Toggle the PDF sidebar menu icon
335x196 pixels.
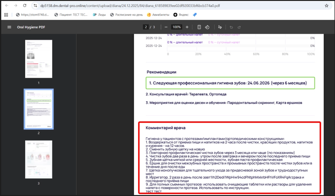9,27
